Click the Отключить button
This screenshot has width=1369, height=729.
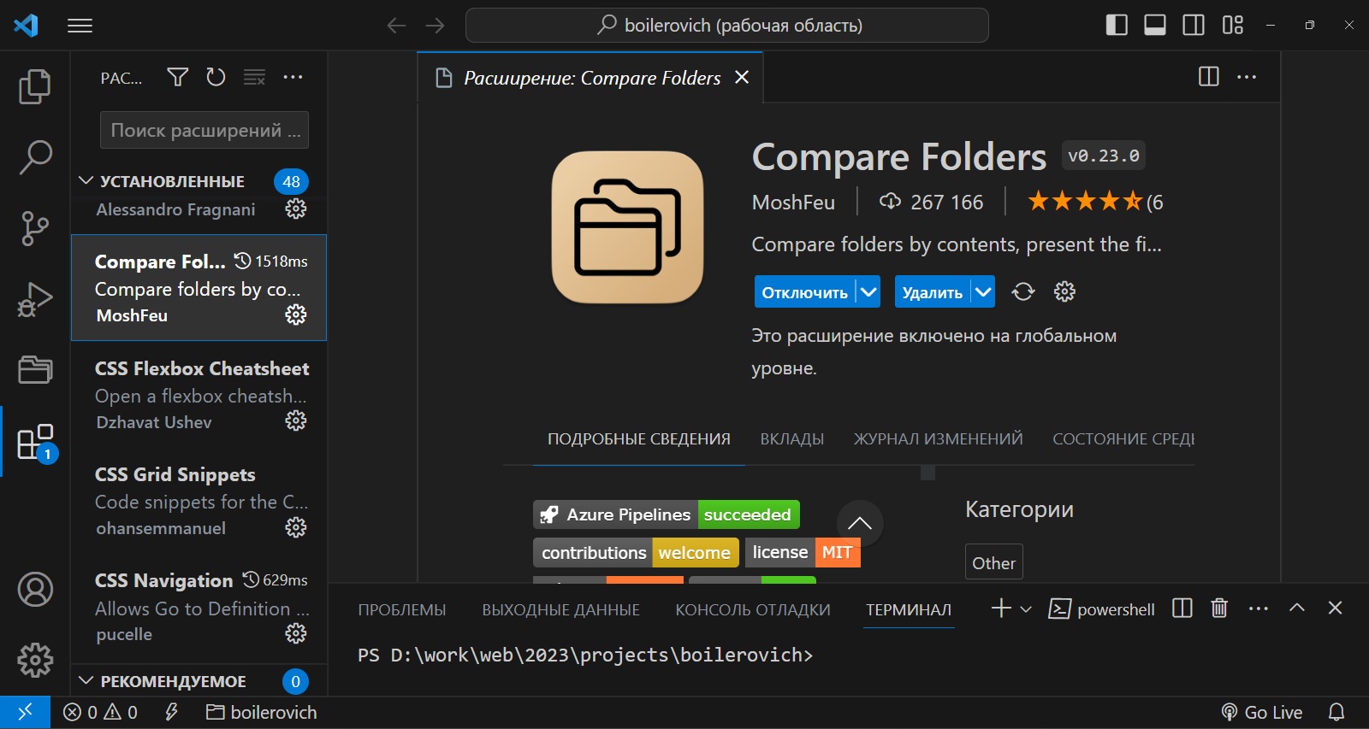pyautogui.click(x=805, y=291)
